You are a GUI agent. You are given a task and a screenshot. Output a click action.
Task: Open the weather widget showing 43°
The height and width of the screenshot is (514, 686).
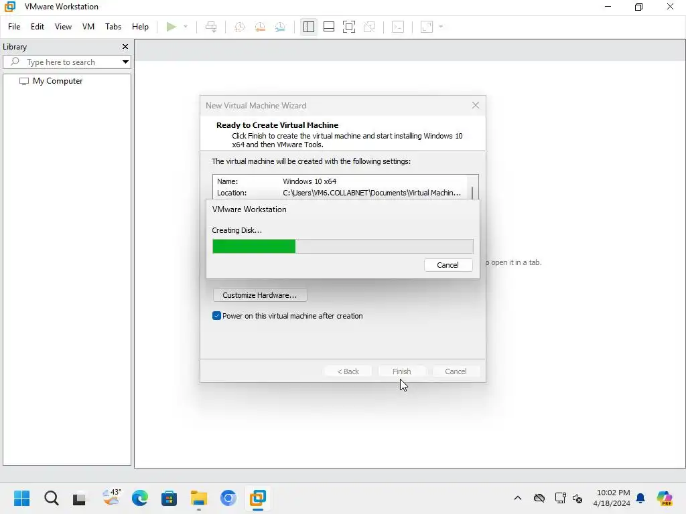111,497
